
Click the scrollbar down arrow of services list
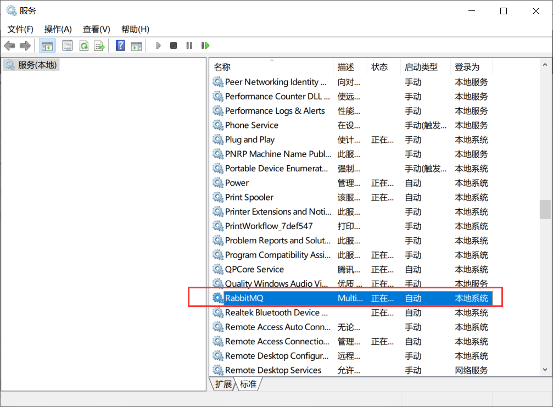tap(545, 370)
